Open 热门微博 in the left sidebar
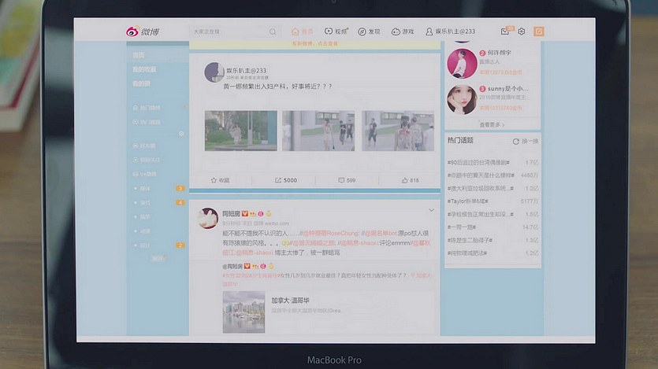The image size is (658, 369). pos(147,108)
